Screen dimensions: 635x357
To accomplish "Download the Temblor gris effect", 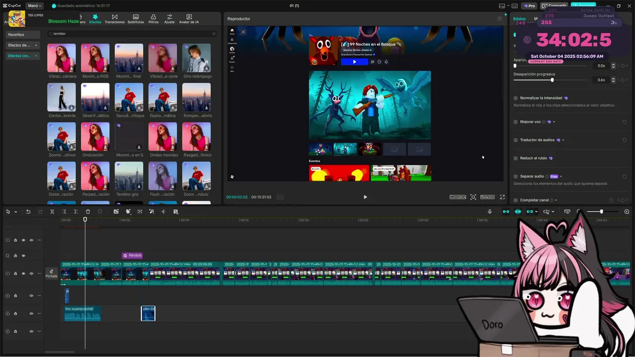I will [139, 186].
